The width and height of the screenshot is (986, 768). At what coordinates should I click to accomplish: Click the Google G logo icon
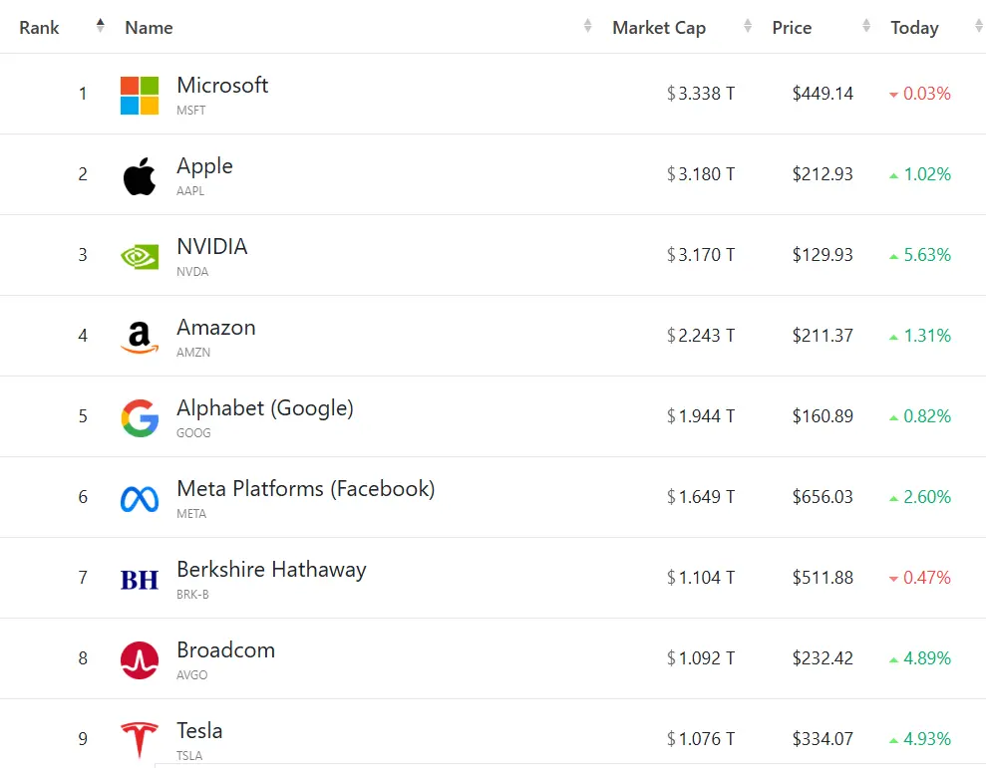[140, 417]
